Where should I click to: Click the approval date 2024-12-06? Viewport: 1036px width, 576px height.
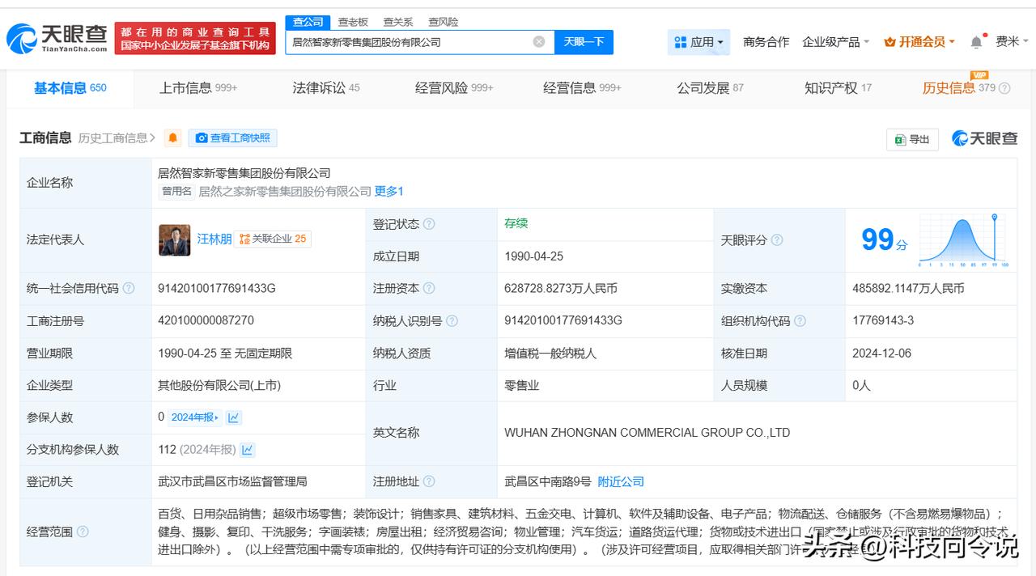882,354
